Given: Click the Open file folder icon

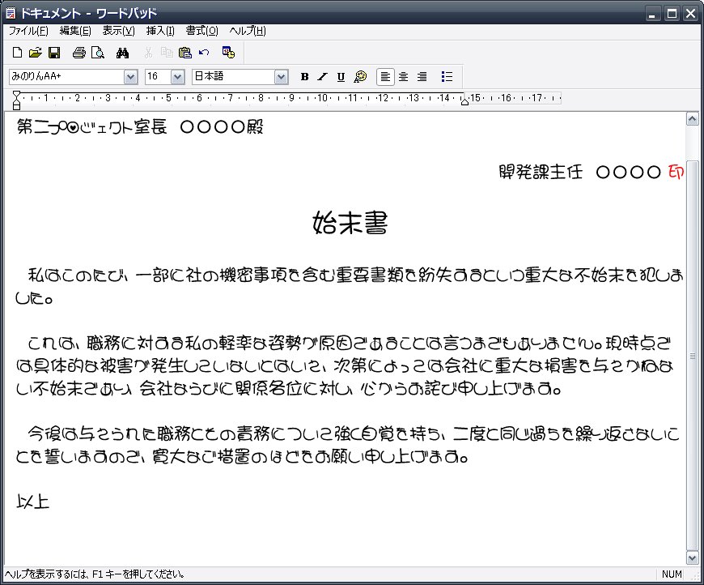Looking at the screenshot, I should (35, 53).
